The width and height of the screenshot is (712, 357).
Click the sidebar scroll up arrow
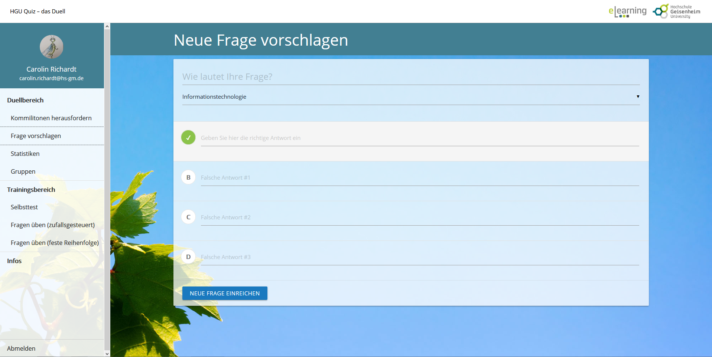point(107,26)
